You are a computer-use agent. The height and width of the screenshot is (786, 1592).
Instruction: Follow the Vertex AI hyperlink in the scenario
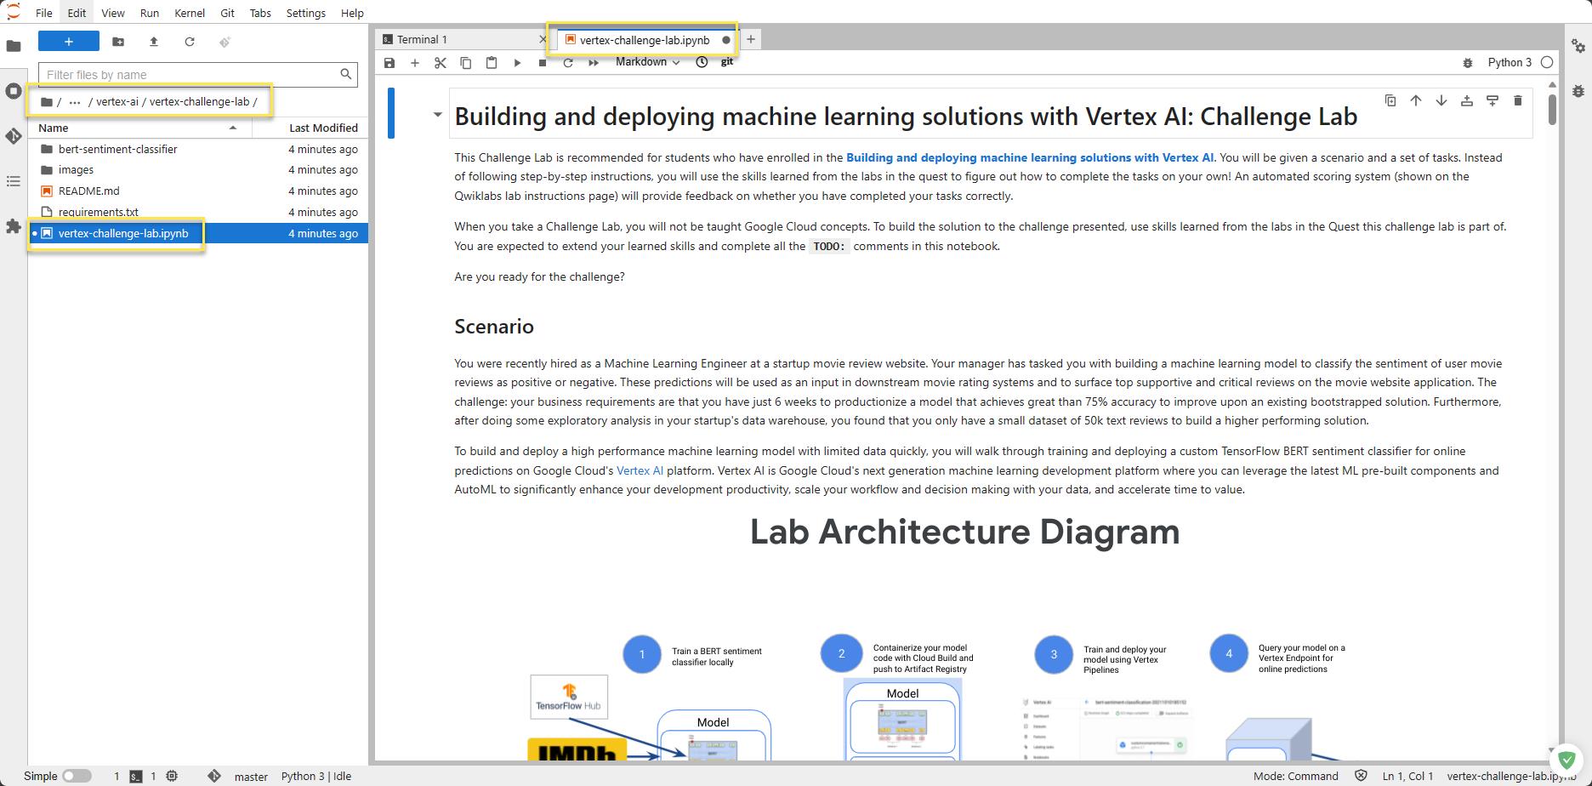(x=640, y=470)
